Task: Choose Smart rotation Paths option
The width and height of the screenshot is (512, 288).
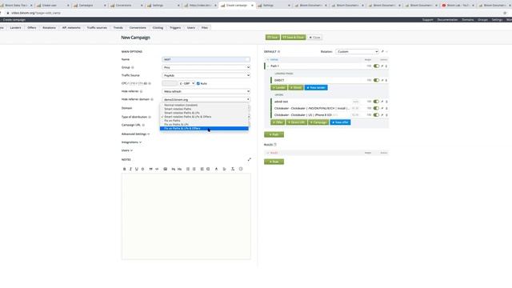Action: tap(204, 109)
